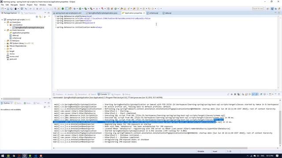
Task: Open the Help menu
Action: (x=50, y=5)
